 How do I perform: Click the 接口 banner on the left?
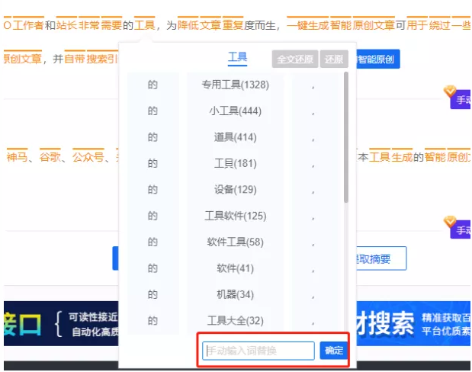[x=61, y=323]
